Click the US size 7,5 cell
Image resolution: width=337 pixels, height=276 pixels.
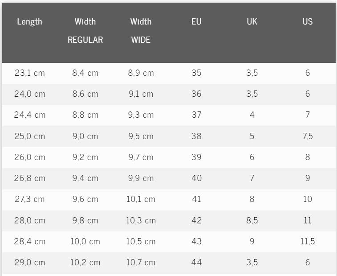click(x=308, y=136)
